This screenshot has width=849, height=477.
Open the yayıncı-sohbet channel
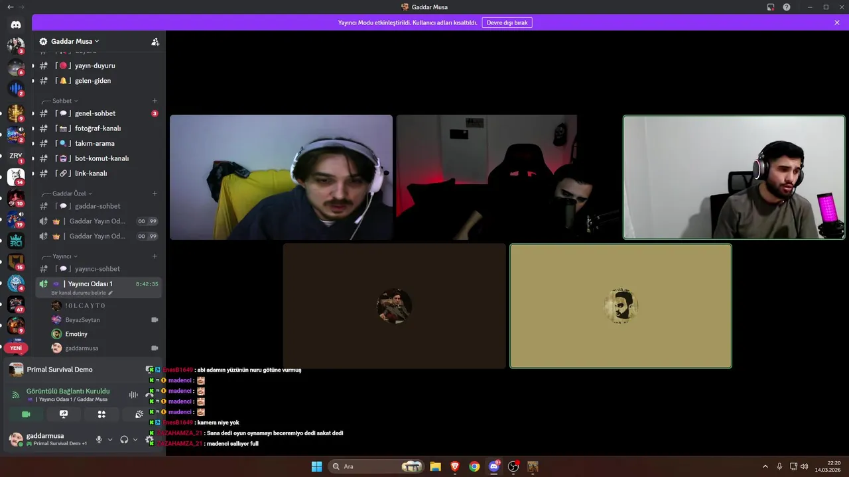click(x=98, y=269)
